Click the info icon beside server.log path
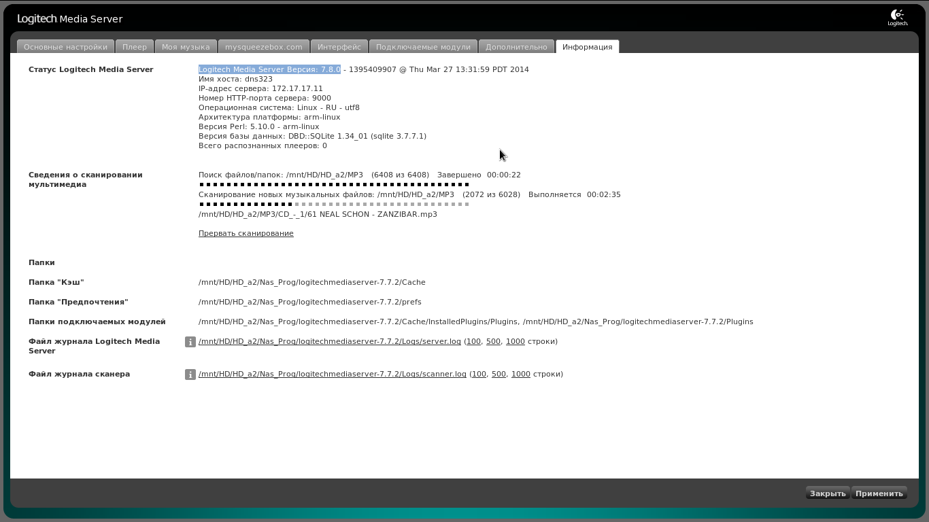Screen dimensions: 929x522 190,342
